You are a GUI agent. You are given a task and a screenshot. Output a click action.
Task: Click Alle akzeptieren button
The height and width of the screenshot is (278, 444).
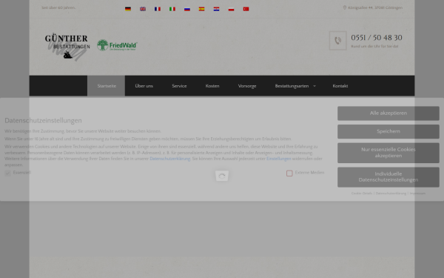coord(388,113)
